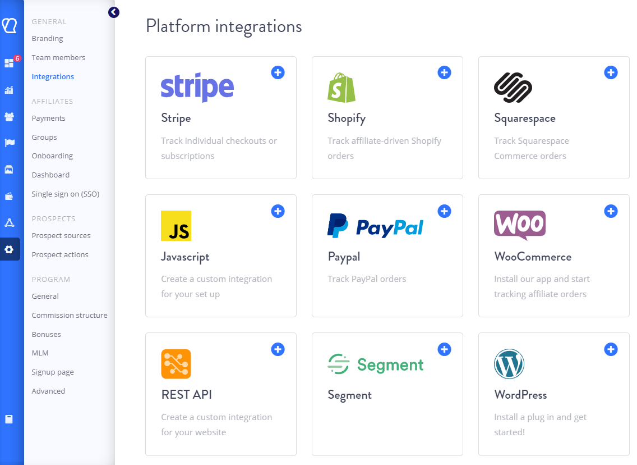The image size is (637, 465).
Task: Open Branding settings
Action: [x=48, y=39]
